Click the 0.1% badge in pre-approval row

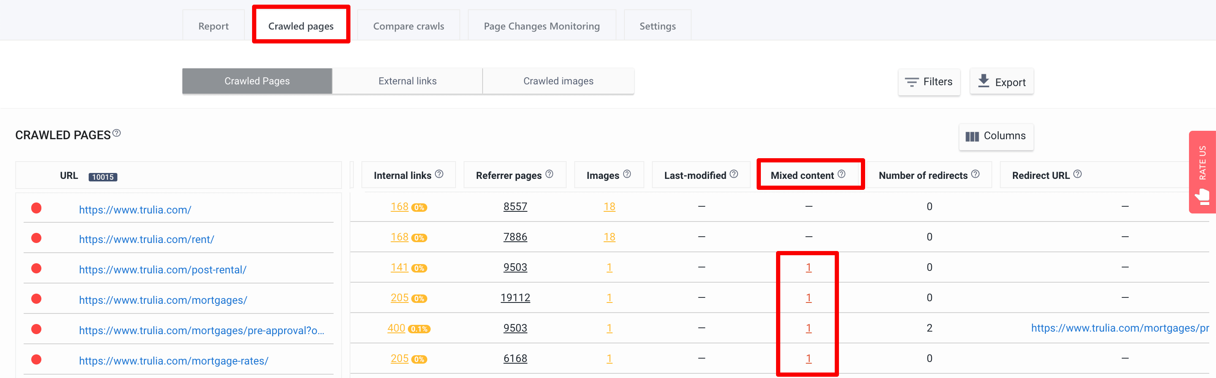(x=419, y=329)
